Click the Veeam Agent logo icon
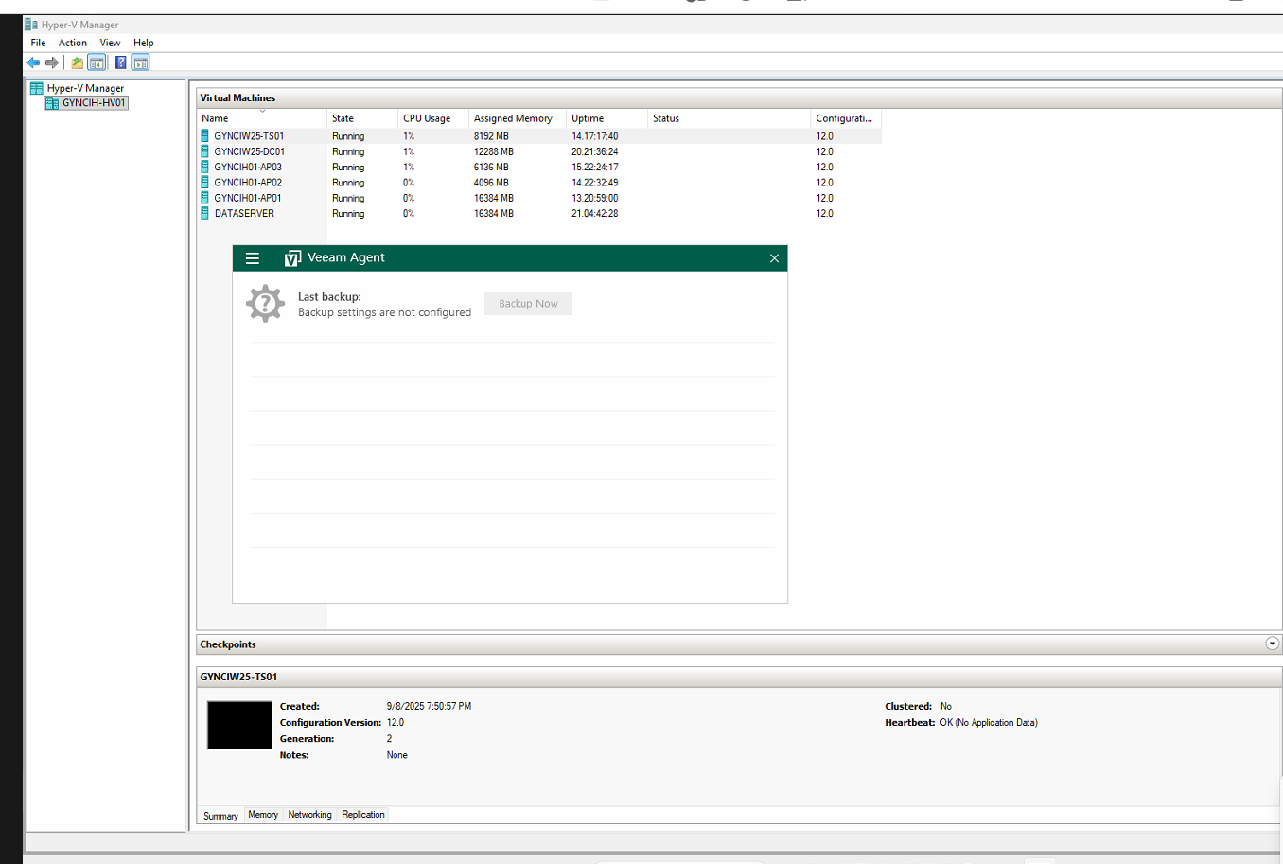This screenshot has width=1283, height=864. click(293, 258)
